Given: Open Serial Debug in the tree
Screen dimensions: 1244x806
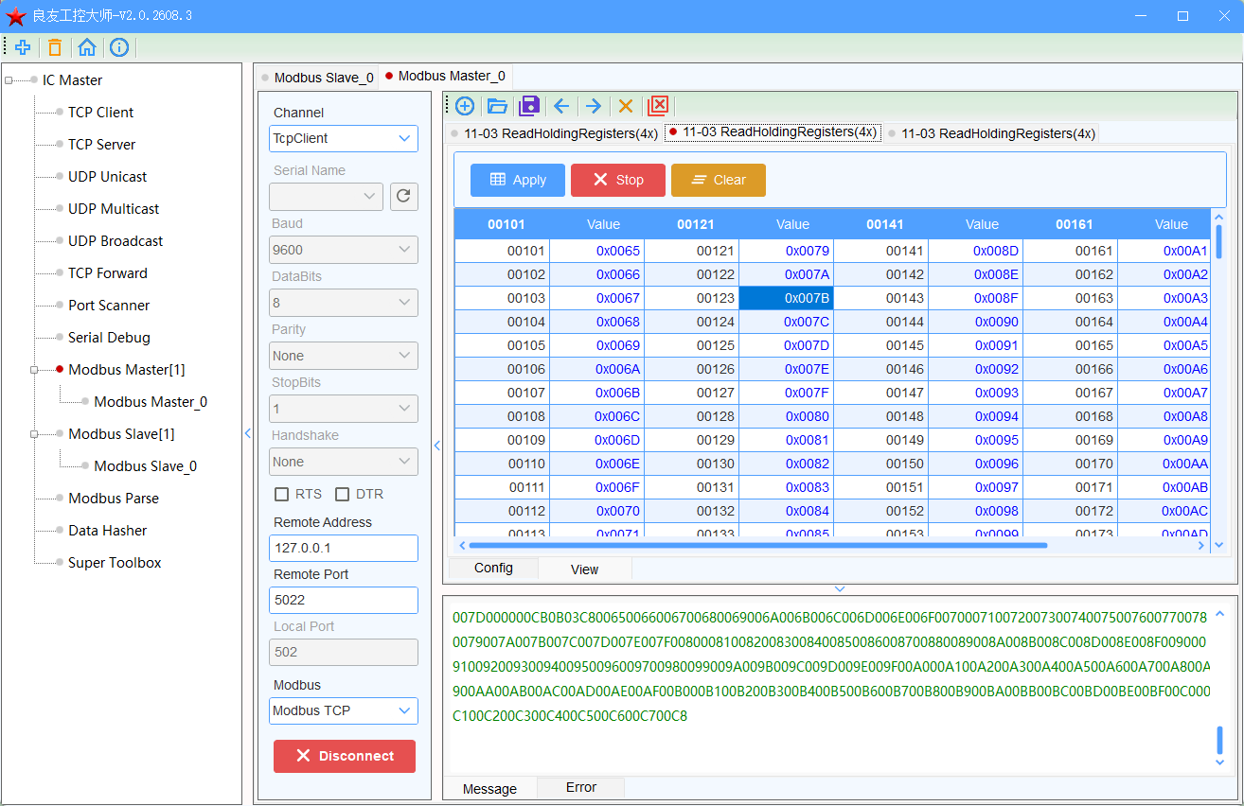Looking at the screenshot, I should pyautogui.click(x=109, y=338).
